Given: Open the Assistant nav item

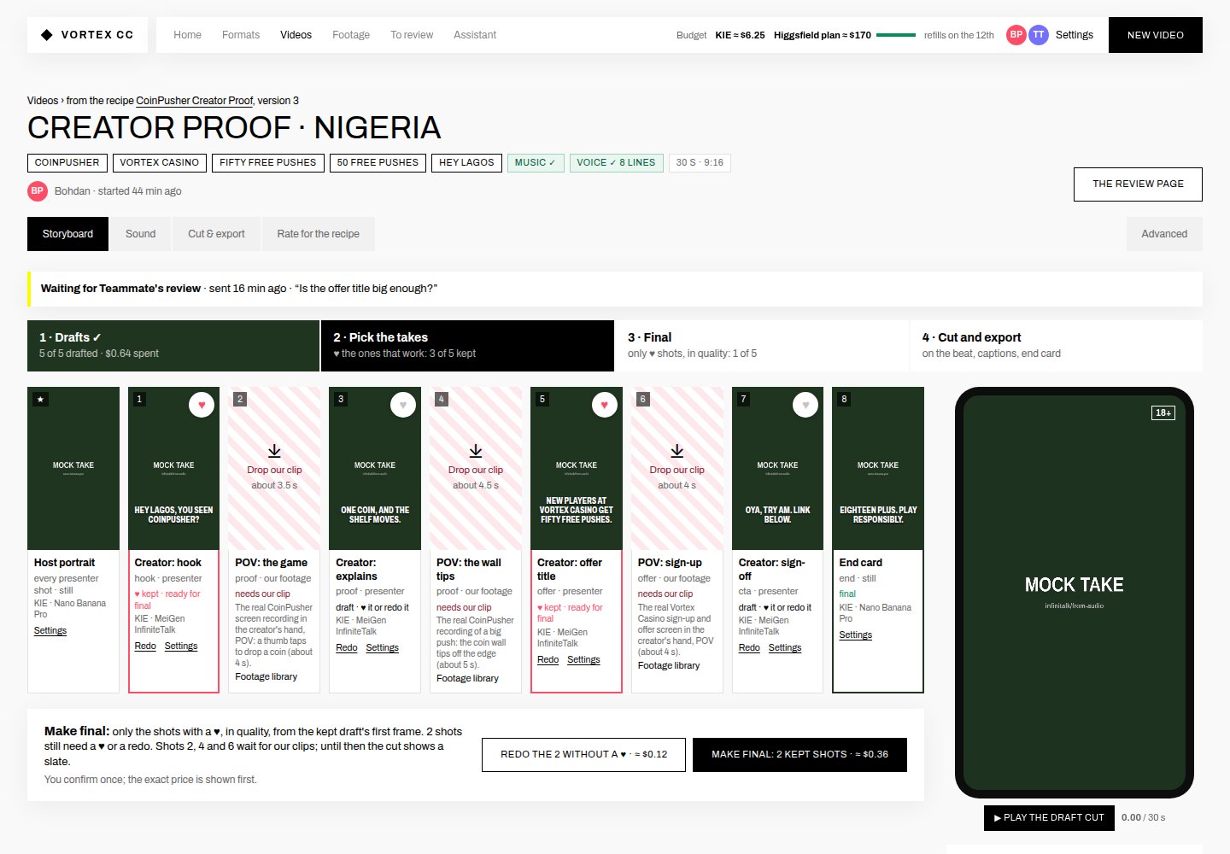Looking at the screenshot, I should point(475,35).
